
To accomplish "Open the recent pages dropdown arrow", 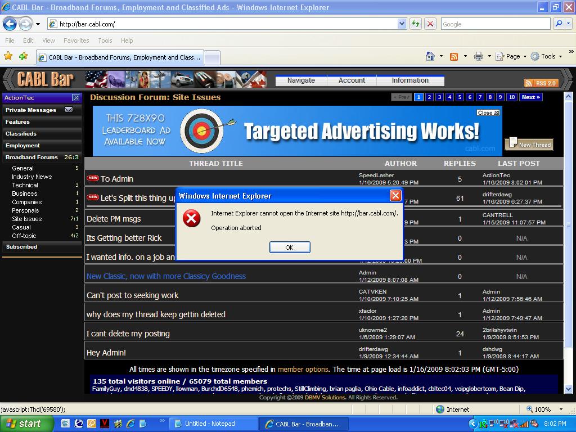I will pyautogui.click(x=38, y=24).
